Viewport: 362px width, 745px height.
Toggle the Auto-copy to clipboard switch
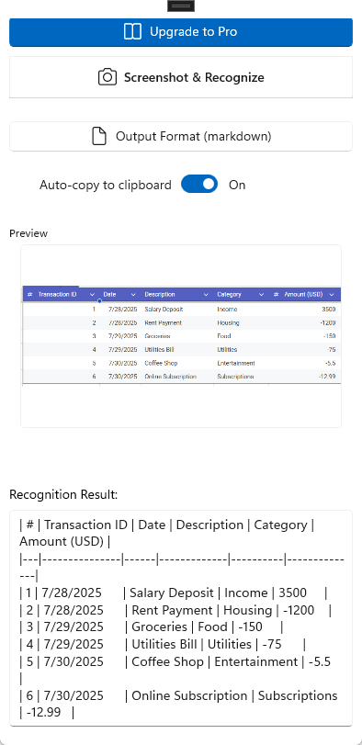coord(199,185)
